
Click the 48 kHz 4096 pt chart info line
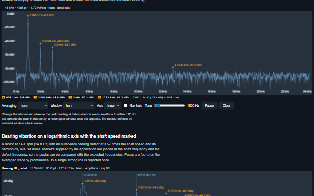tap(37, 8)
